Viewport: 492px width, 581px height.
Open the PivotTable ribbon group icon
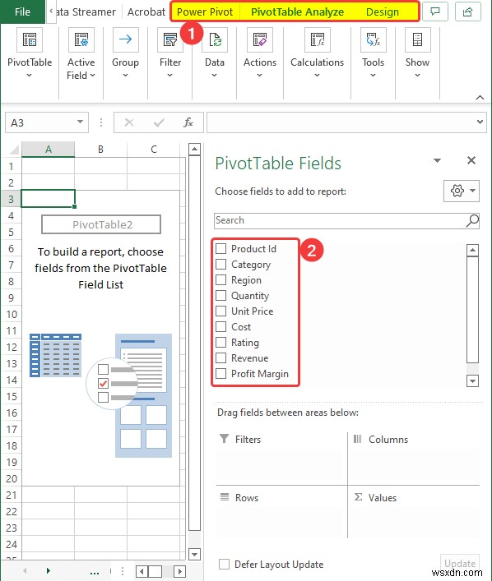(x=30, y=39)
